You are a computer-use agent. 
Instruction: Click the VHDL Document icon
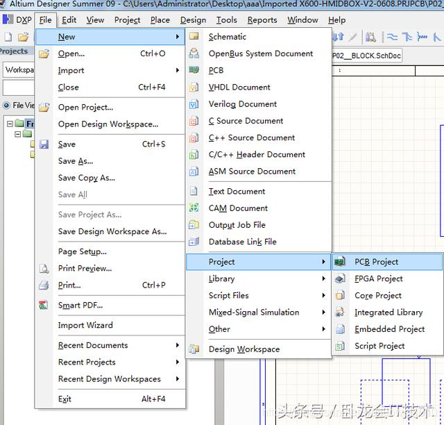194,87
